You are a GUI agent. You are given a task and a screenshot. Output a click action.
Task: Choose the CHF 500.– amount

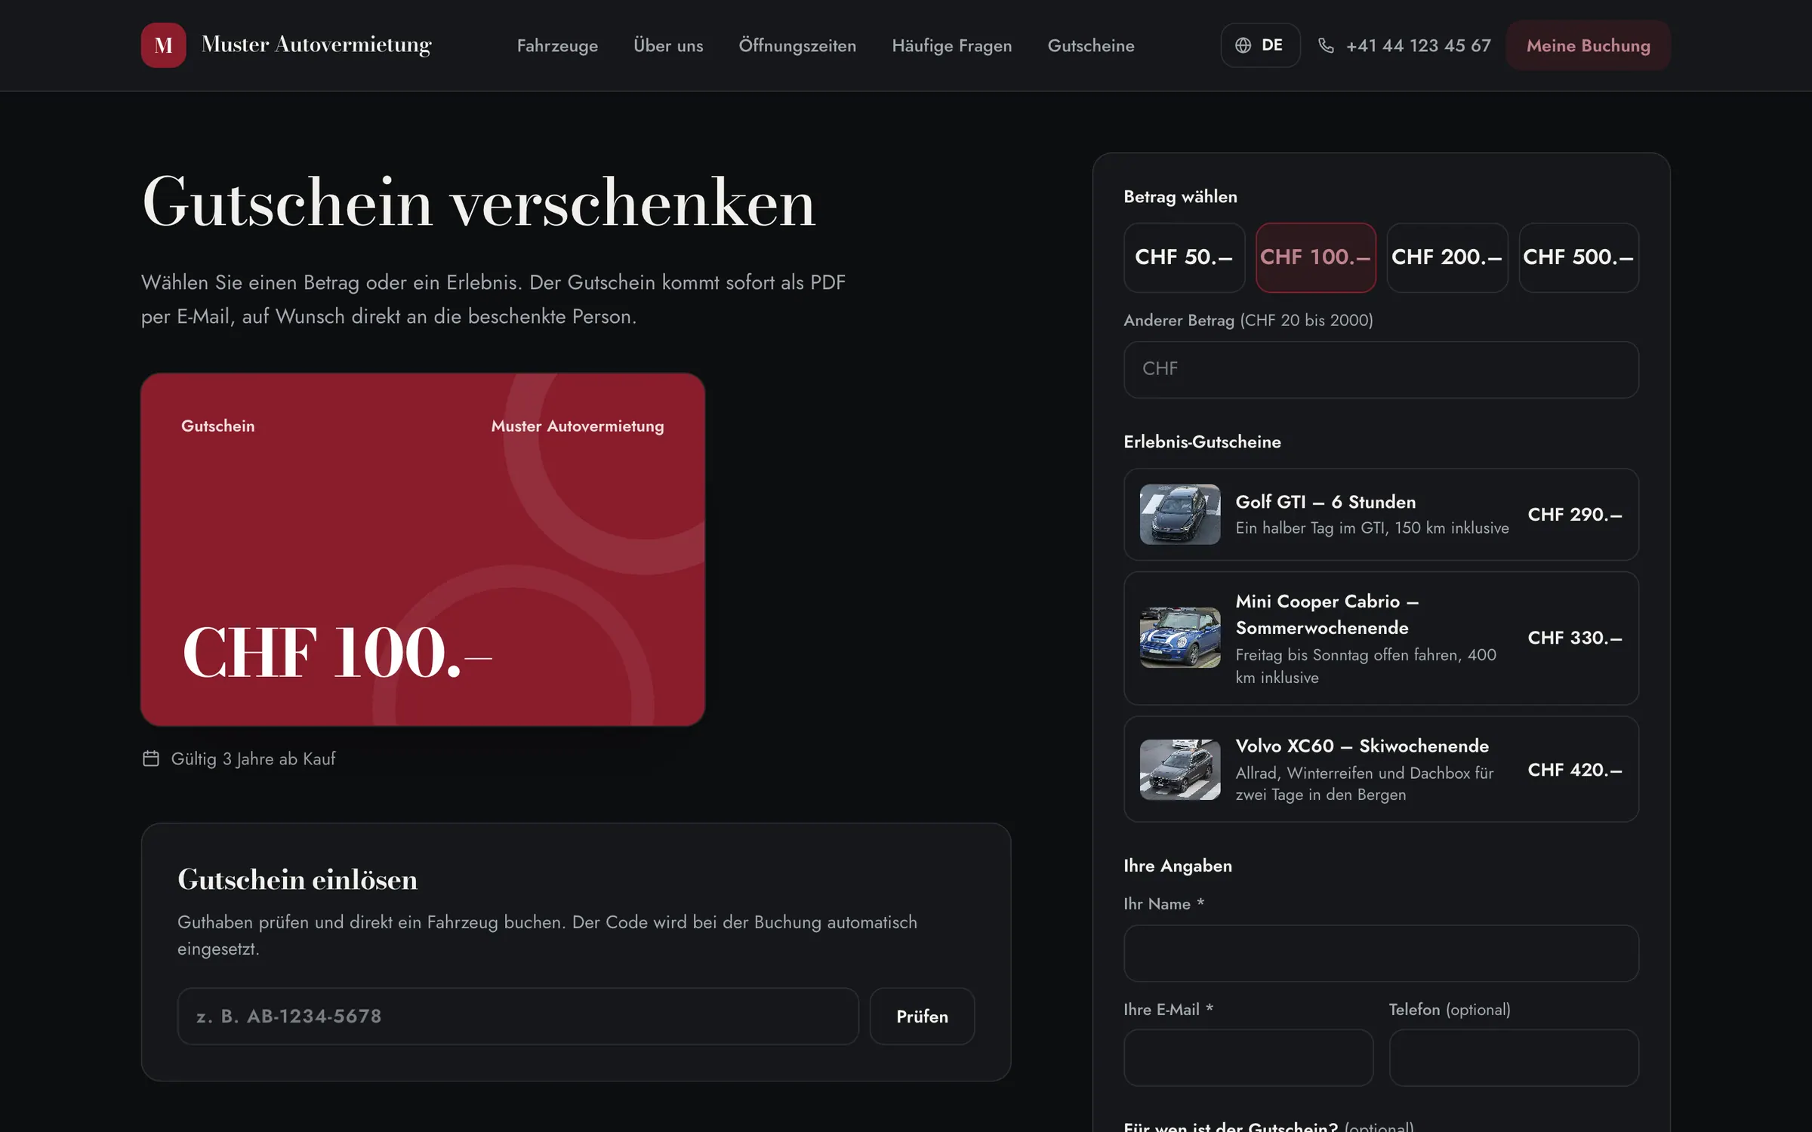click(x=1579, y=257)
